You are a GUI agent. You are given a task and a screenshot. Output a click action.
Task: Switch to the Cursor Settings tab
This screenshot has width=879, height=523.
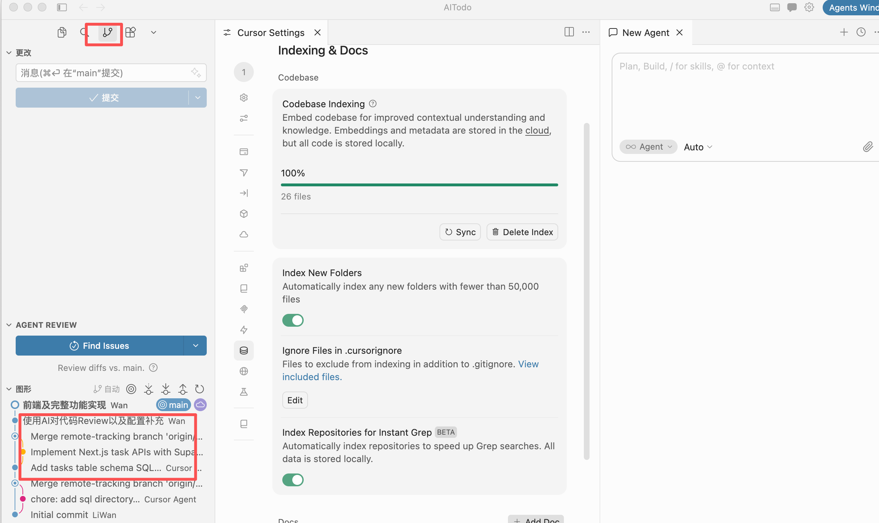(x=271, y=32)
